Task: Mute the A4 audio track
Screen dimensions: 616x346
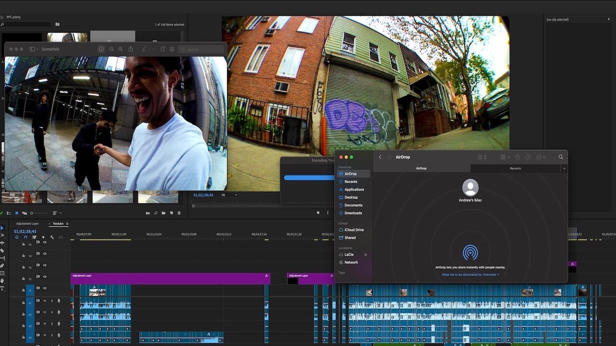Action: [45, 335]
